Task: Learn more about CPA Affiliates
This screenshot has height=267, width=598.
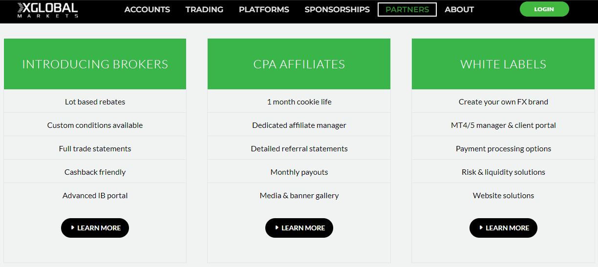Action: (299, 228)
